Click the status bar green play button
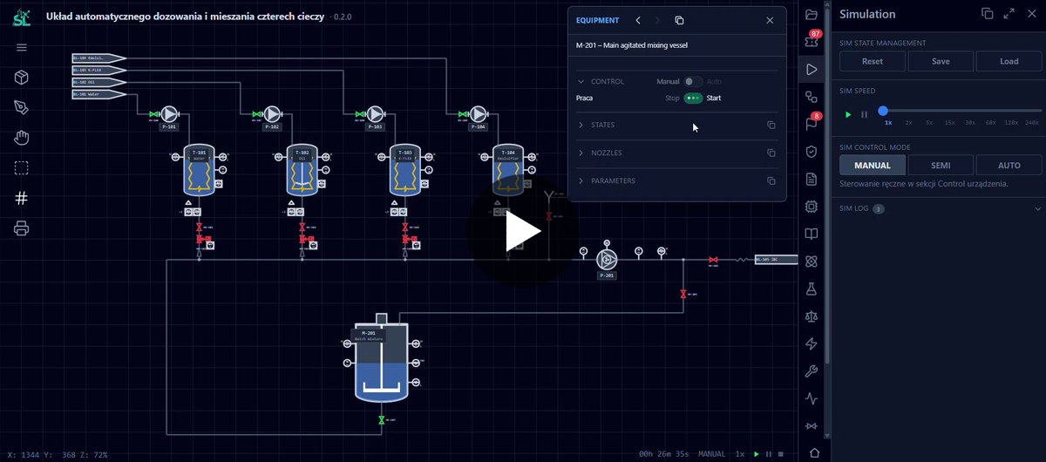 756,454
